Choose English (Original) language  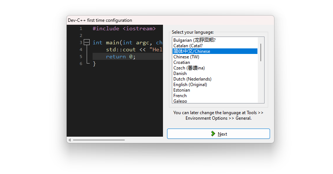click(x=215, y=85)
